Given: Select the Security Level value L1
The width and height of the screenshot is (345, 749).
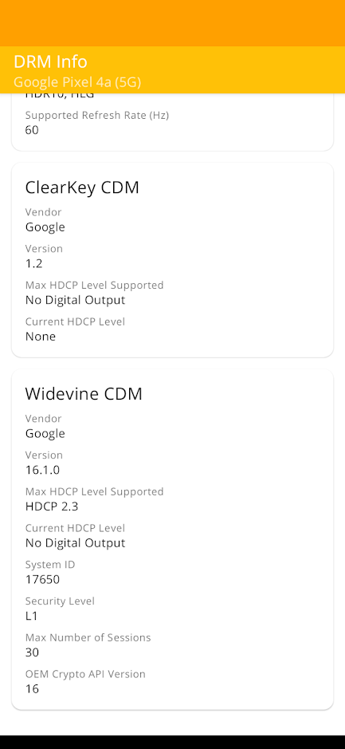Looking at the screenshot, I should 31,616.
